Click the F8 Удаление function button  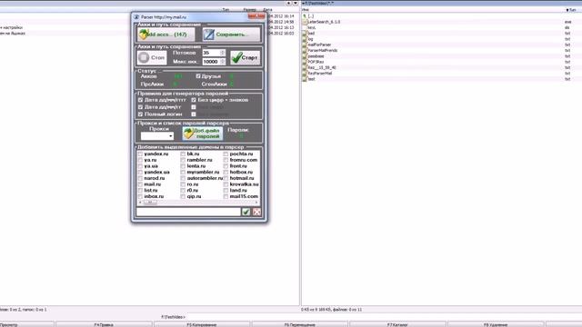(x=496, y=324)
